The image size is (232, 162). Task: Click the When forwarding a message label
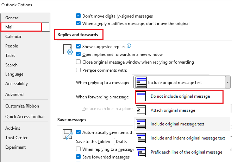tap(103, 97)
